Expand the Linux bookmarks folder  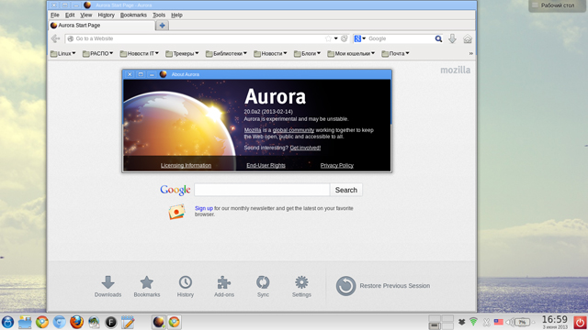coord(63,54)
